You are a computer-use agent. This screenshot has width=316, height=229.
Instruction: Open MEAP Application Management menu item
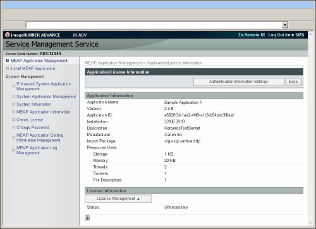(39, 61)
